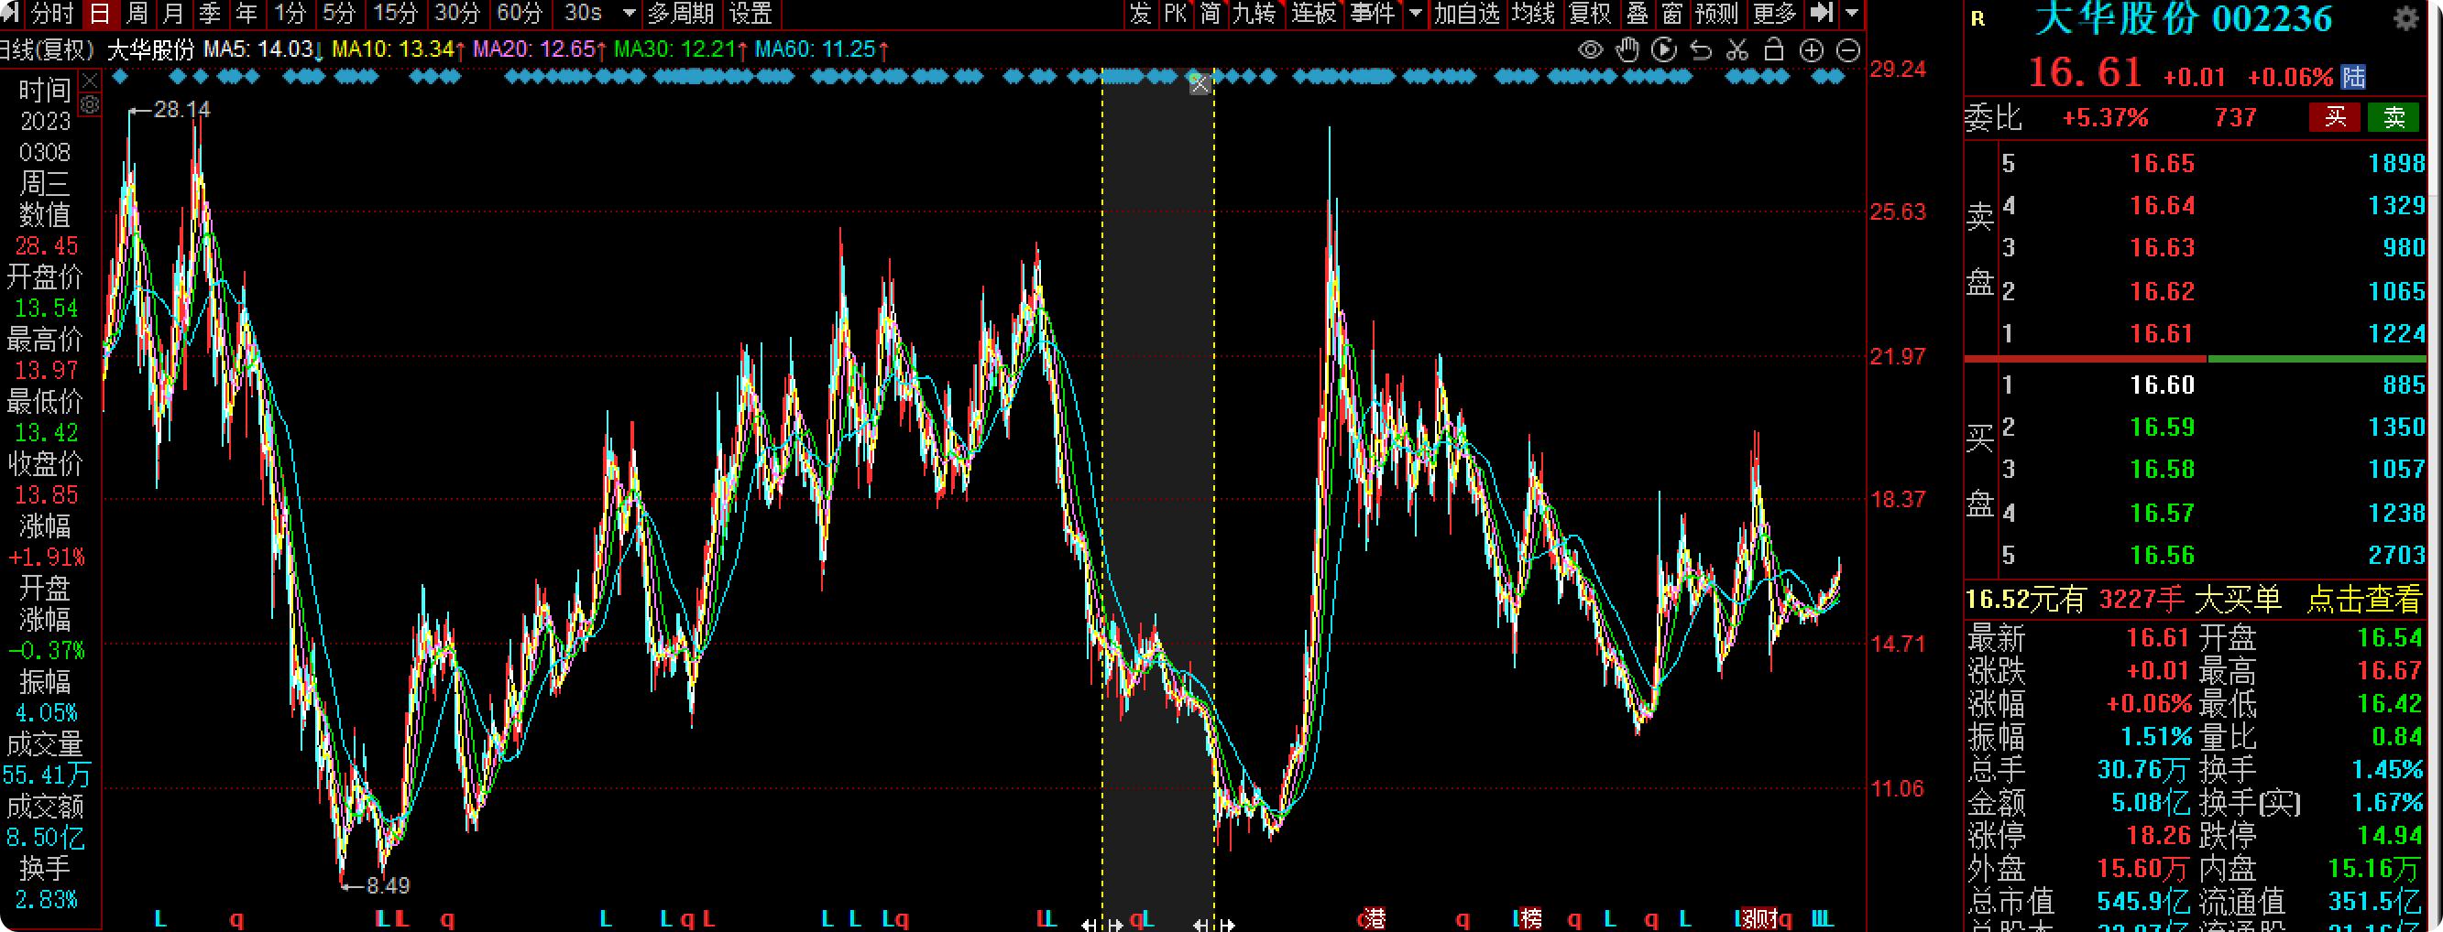Click the 预测 forecast button

(x=1716, y=13)
